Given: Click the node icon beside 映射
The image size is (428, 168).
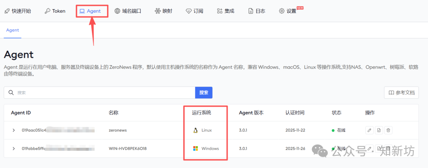Looking at the screenshot, I should [157, 11].
